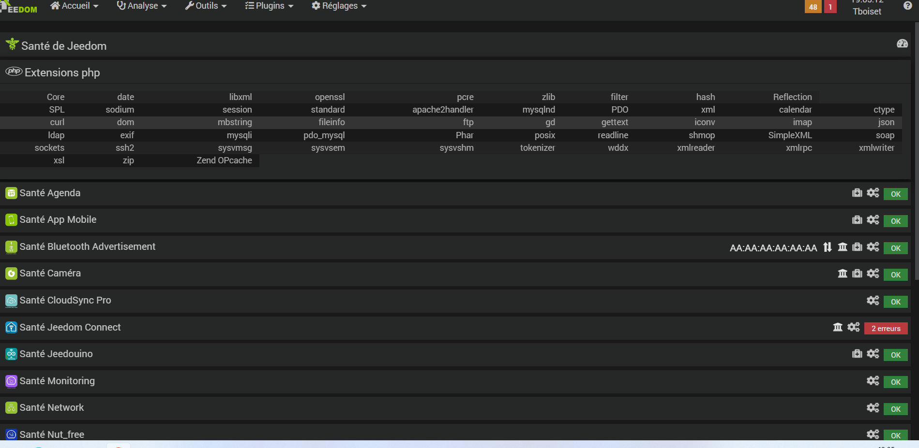The image size is (919, 448).
Task: Open gears configuration for Santé Jeedom Connect
Action: (x=853, y=327)
